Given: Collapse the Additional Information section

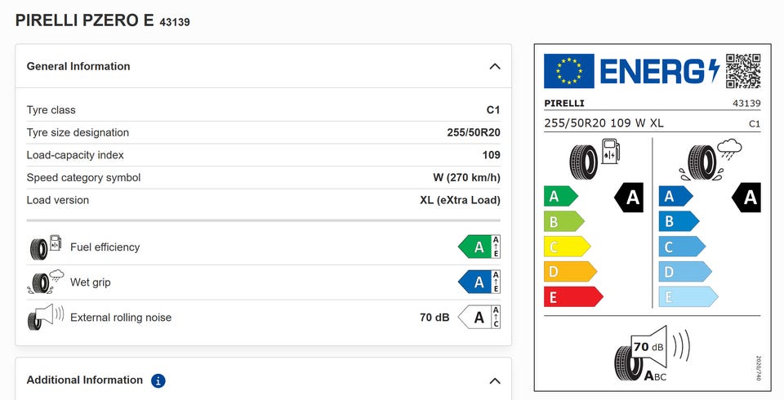Looking at the screenshot, I should tap(495, 381).
